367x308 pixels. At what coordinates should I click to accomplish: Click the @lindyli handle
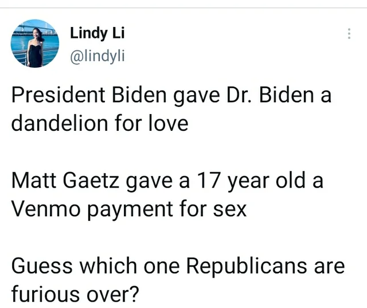click(x=97, y=55)
